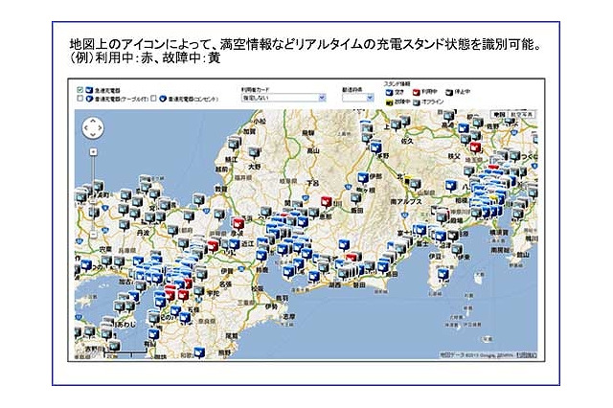Select the grey marker at 伊東
613x408 pixels.
click(457, 249)
